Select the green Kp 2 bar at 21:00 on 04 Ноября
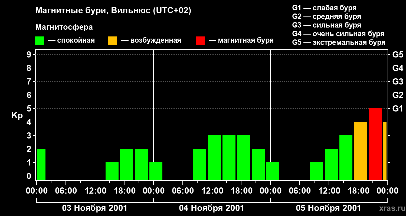The width and height of the screenshot is (406, 216). pyautogui.click(x=258, y=165)
